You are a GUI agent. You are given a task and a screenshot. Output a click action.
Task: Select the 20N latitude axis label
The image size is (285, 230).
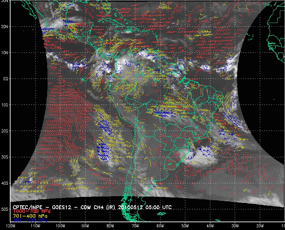[x=5, y=26]
